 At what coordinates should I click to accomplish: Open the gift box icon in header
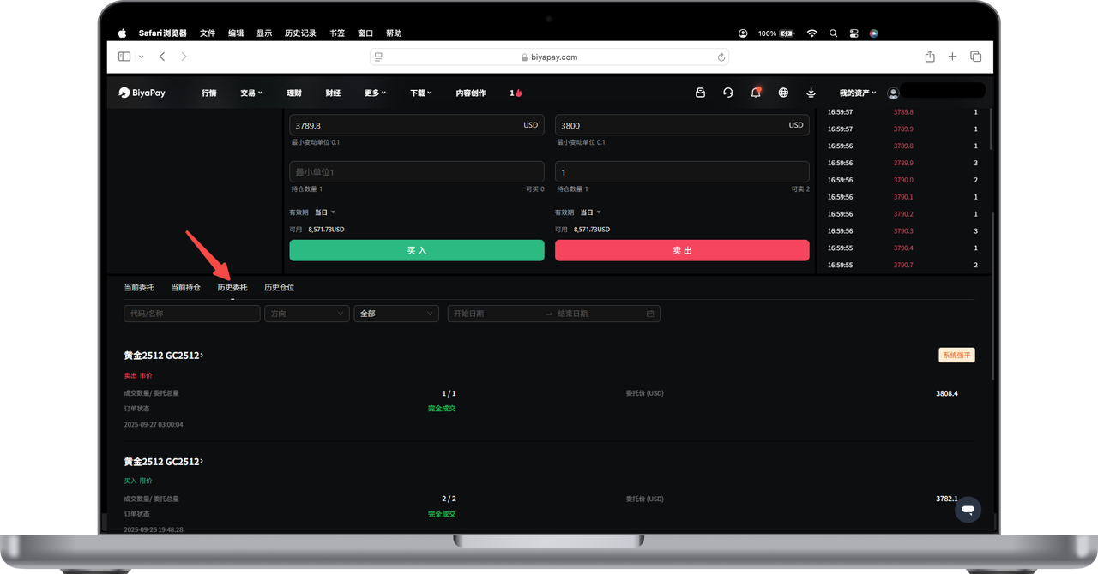(x=700, y=93)
